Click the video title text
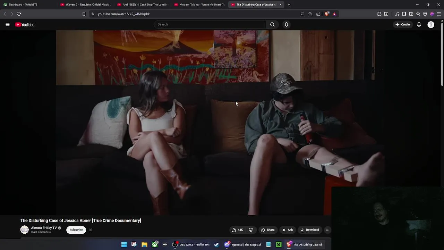444x250 pixels. tap(80, 220)
